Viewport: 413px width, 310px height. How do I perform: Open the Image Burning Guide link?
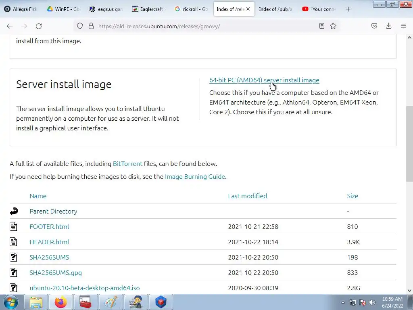click(195, 177)
